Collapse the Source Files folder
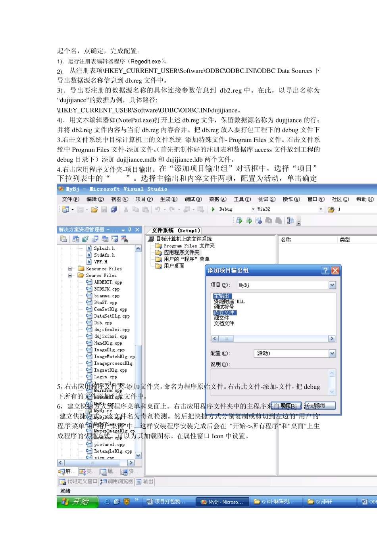 coord(70,276)
